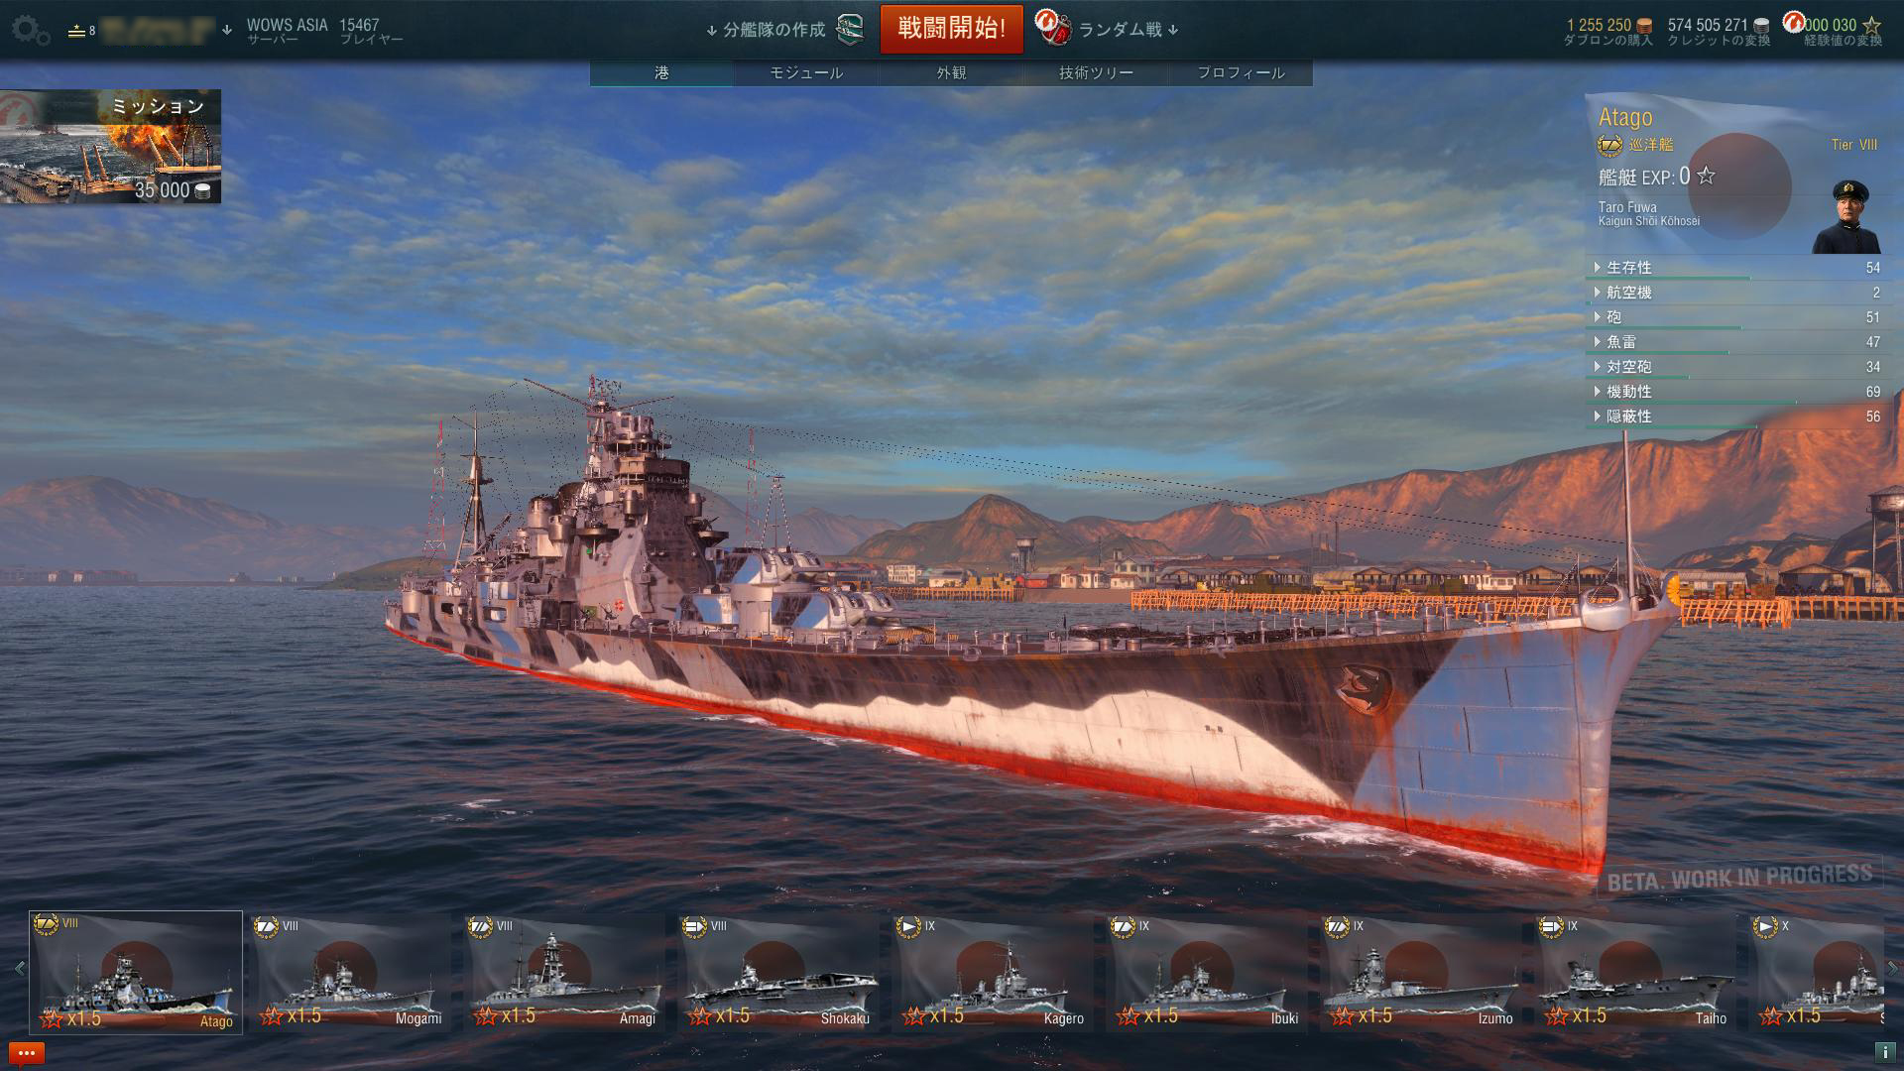Switch to the 技術ツリー tab
Image resolution: width=1904 pixels, height=1071 pixels.
[1096, 72]
